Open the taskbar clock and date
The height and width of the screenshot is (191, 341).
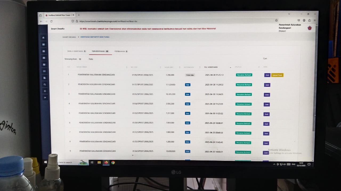(x=301, y=164)
